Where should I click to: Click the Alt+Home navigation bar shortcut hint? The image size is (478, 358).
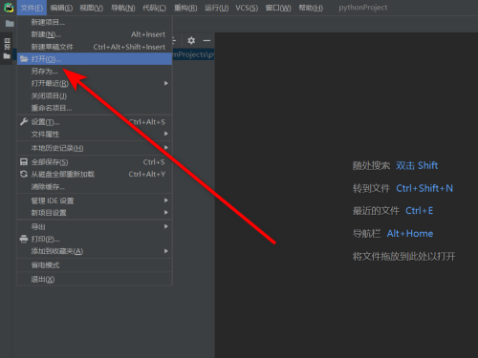(410, 234)
